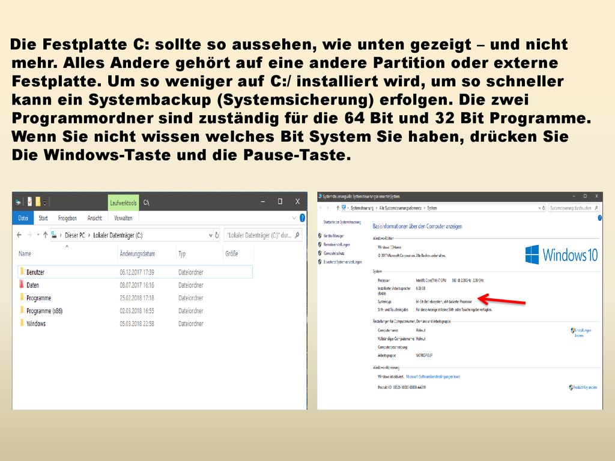
Task: Expand breadcrumb chevron after Dieser PC
Action: [89, 235]
